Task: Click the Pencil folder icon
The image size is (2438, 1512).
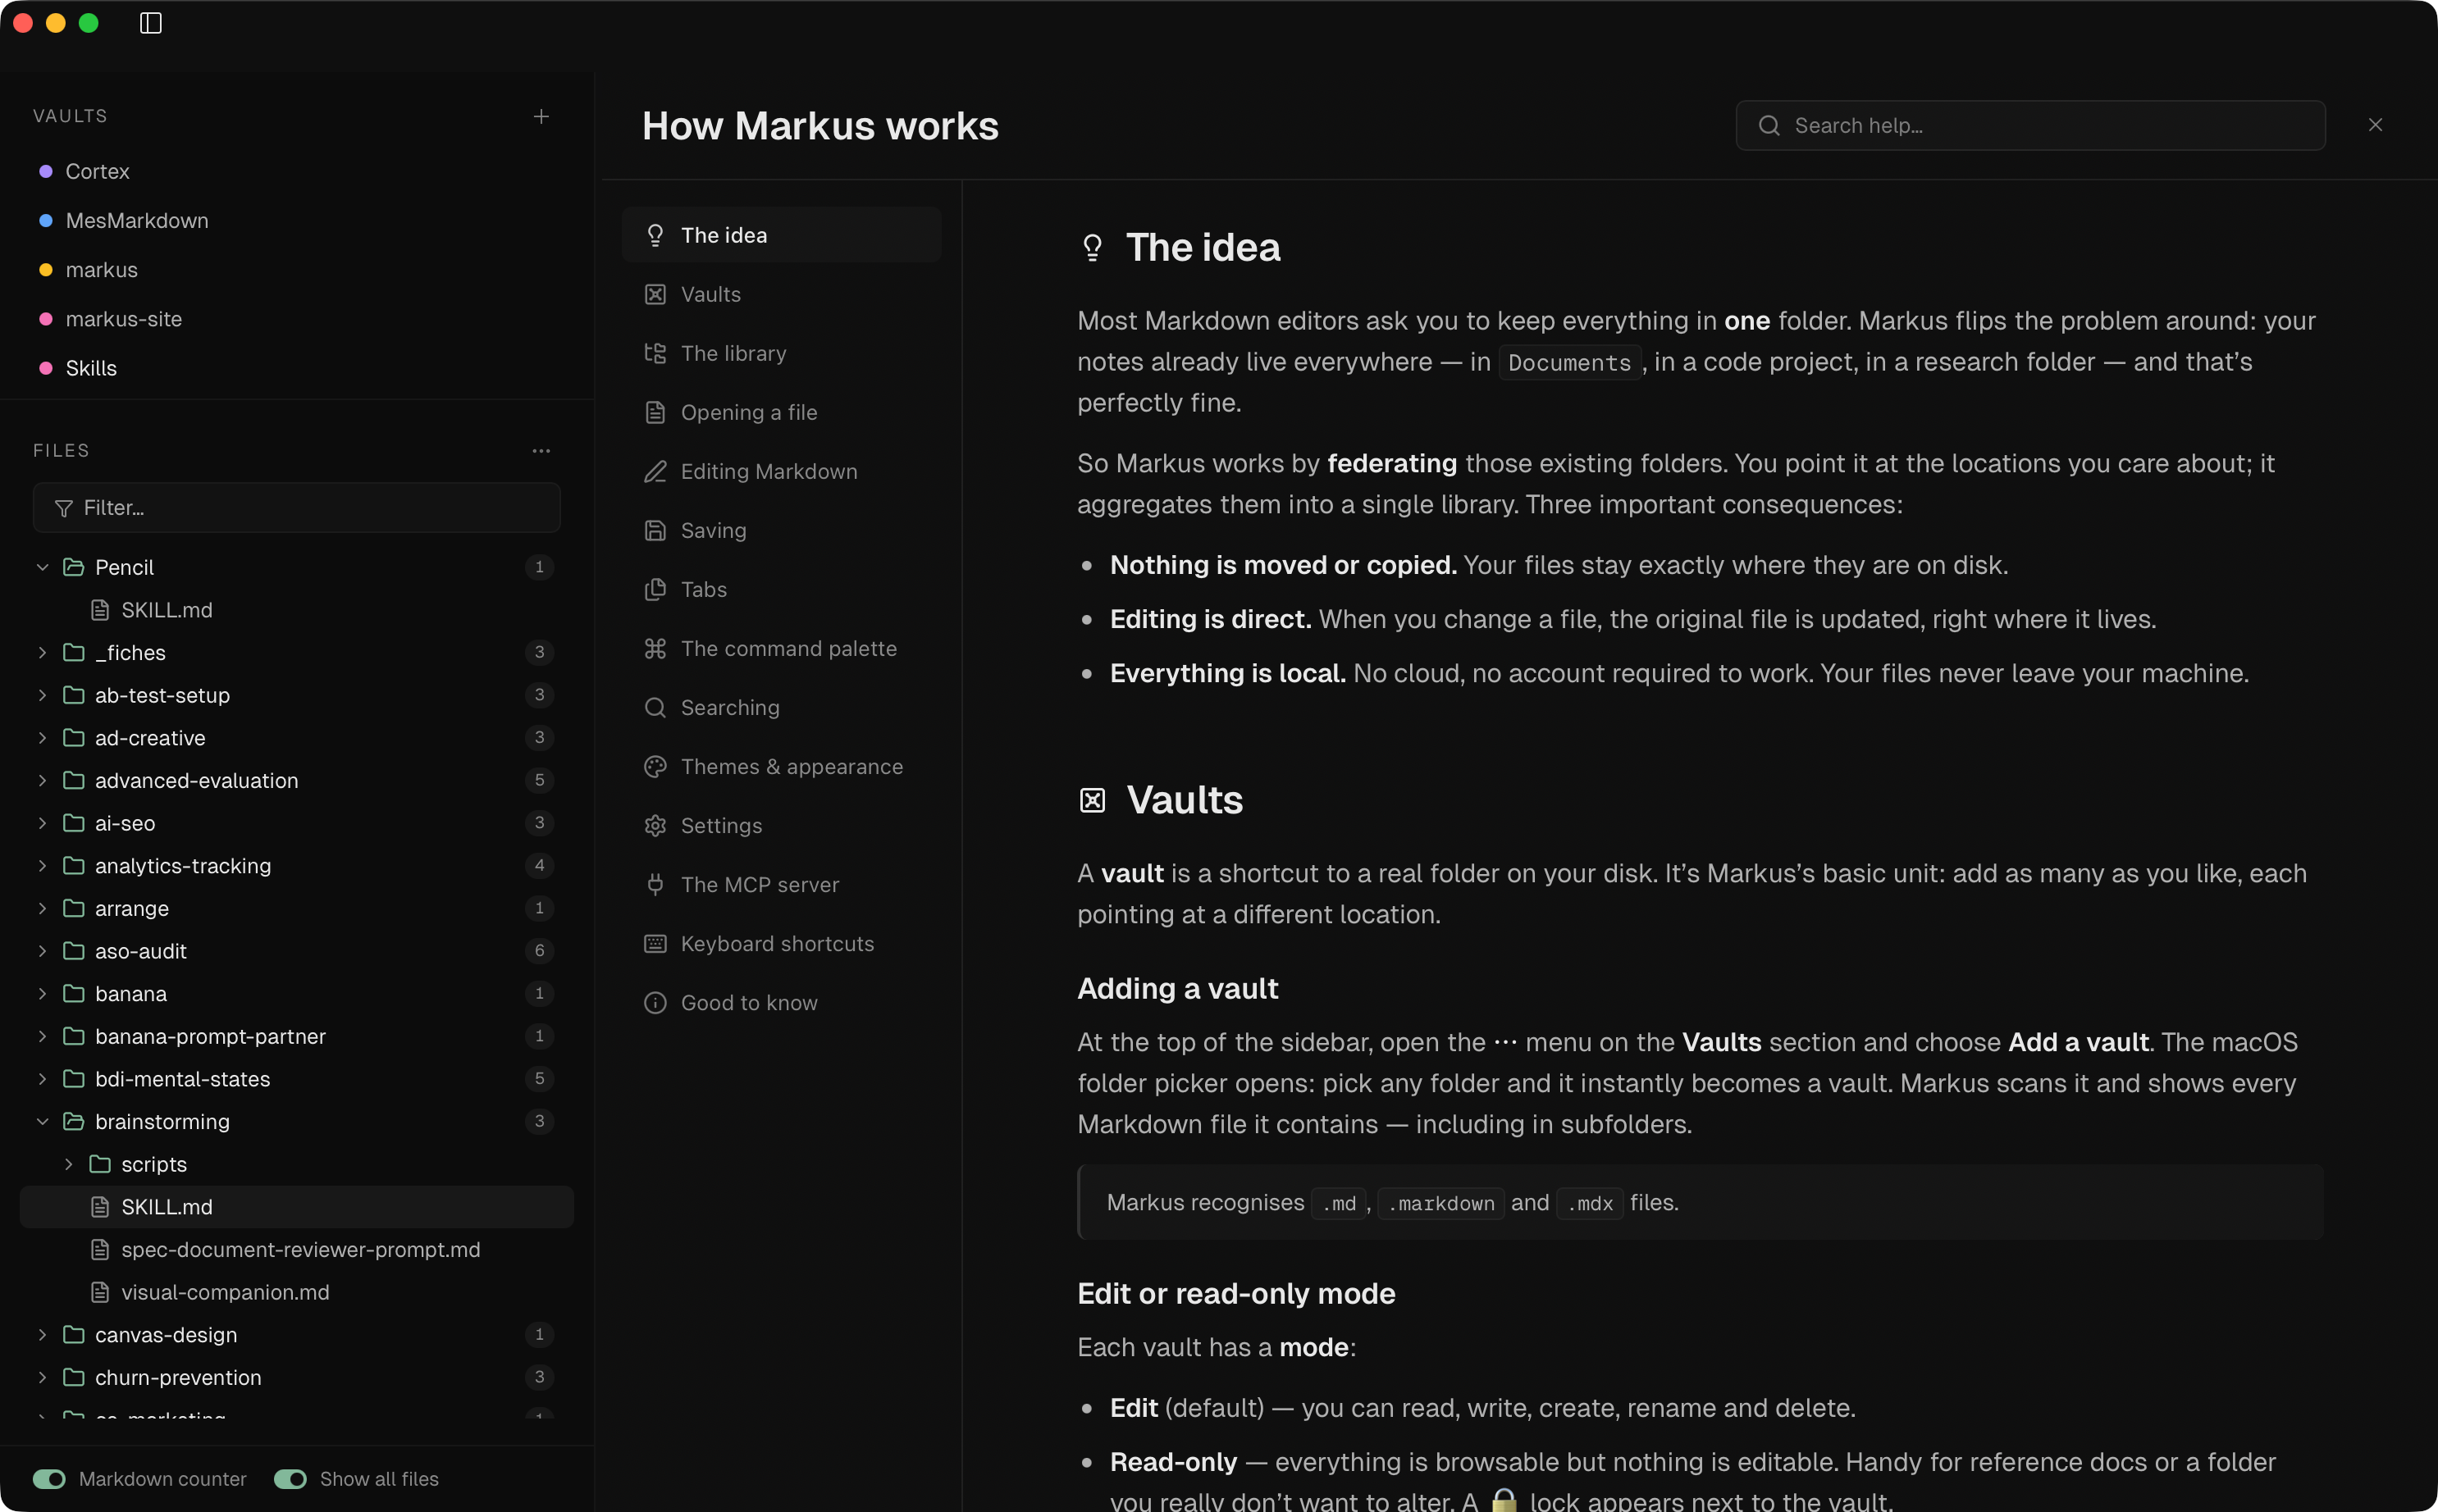Action: point(74,567)
